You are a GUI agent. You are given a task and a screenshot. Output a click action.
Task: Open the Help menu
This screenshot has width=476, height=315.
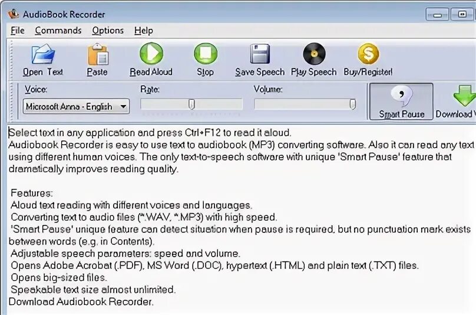click(144, 31)
